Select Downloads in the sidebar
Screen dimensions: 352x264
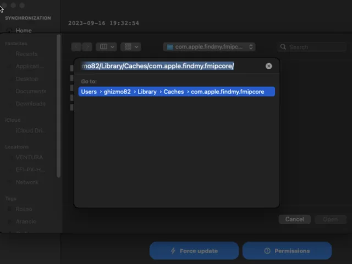[31, 104]
